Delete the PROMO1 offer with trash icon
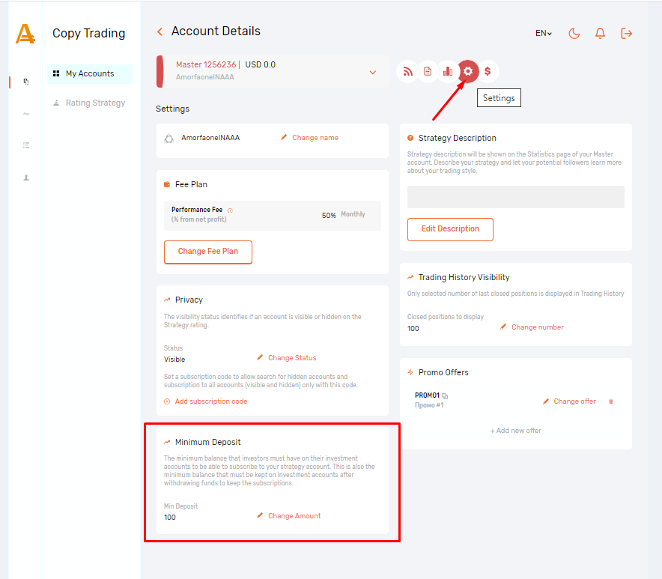The height and width of the screenshot is (579, 662). point(611,401)
